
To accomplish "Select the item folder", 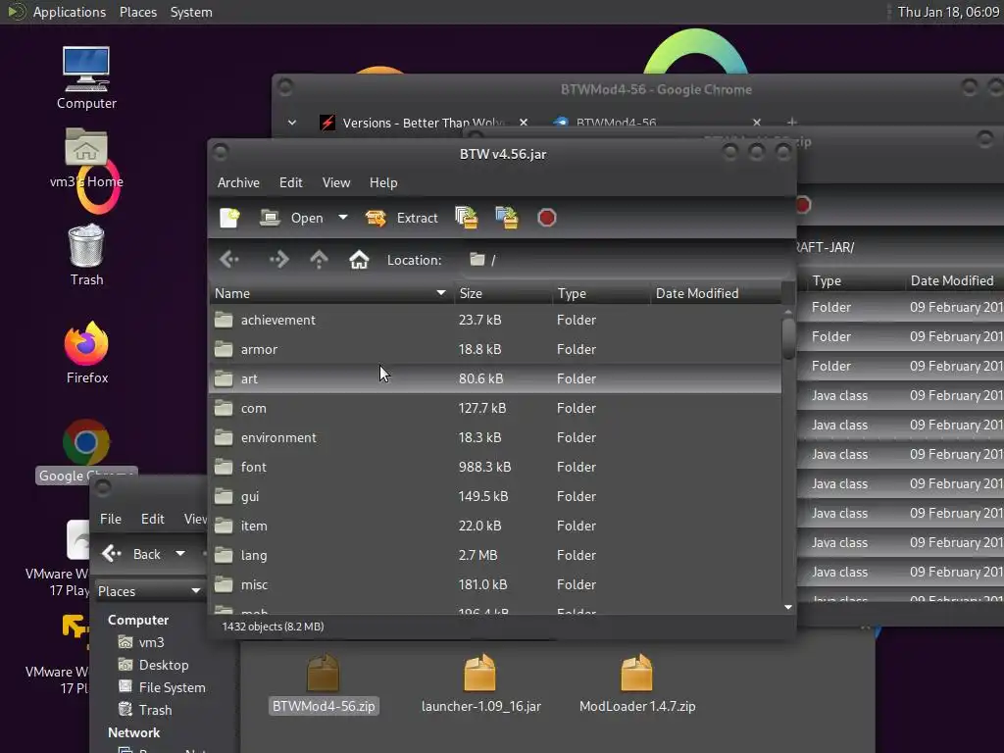I will click(x=495, y=526).
